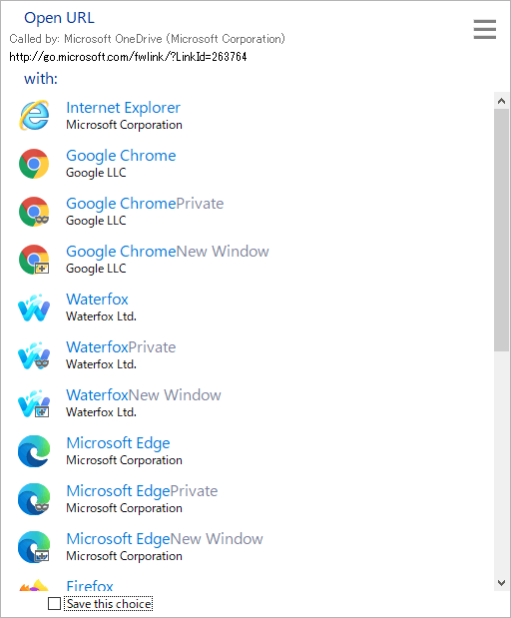Image resolution: width=511 pixels, height=618 pixels.
Task: Click the Firefox icon
Action: point(34,585)
